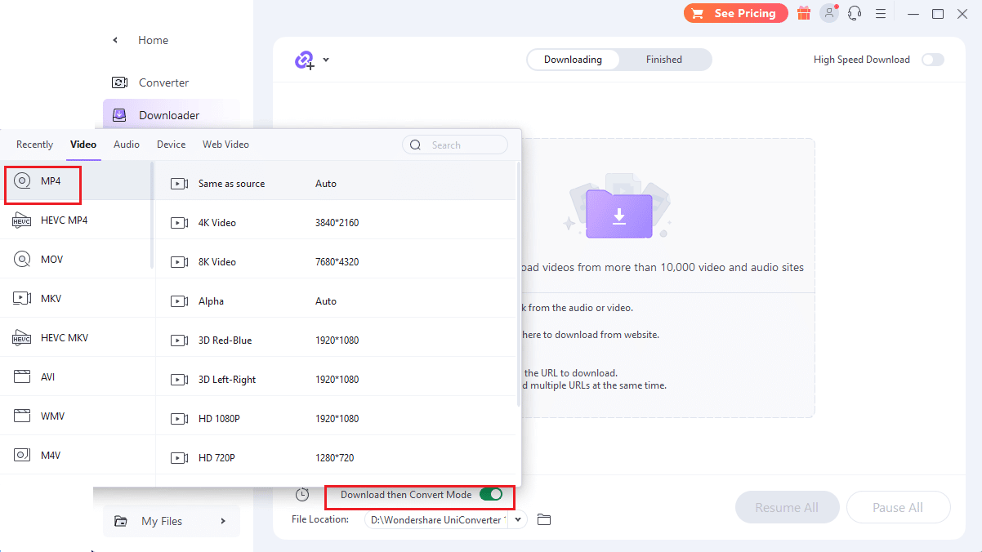Open File Location path dropdown
Image resolution: width=982 pixels, height=552 pixels.
tap(518, 520)
